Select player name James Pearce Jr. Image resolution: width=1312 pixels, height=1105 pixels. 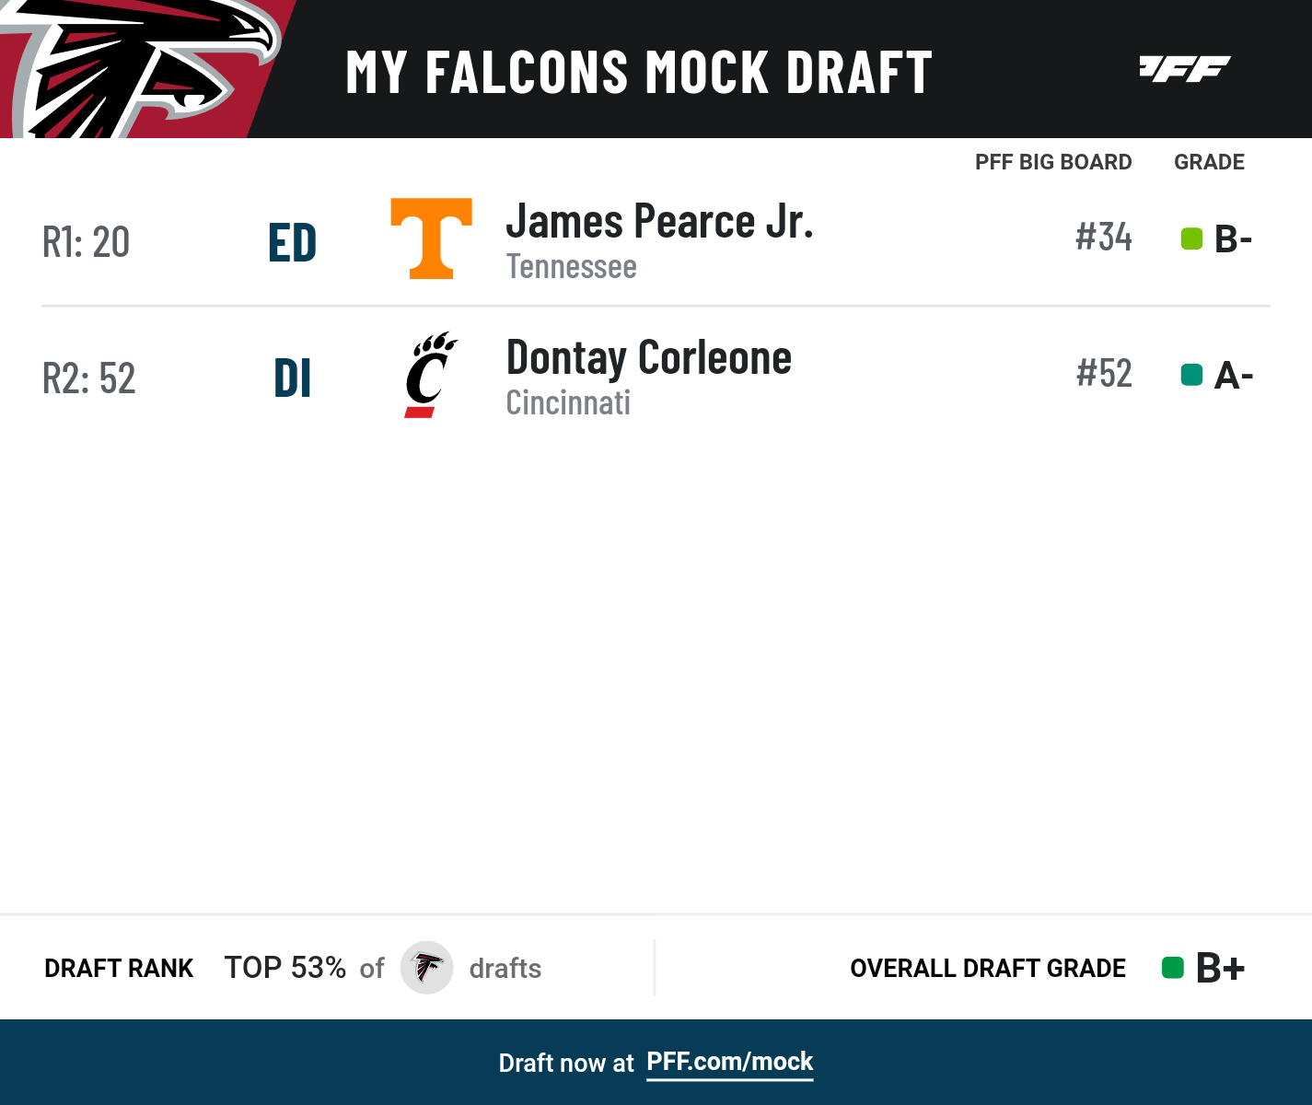tap(659, 222)
